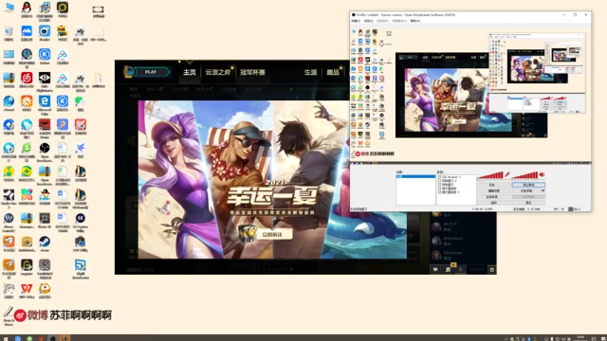Open the QQ penguin desktop icon
The width and height of the screenshot is (607, 341).
pos(27,8)
